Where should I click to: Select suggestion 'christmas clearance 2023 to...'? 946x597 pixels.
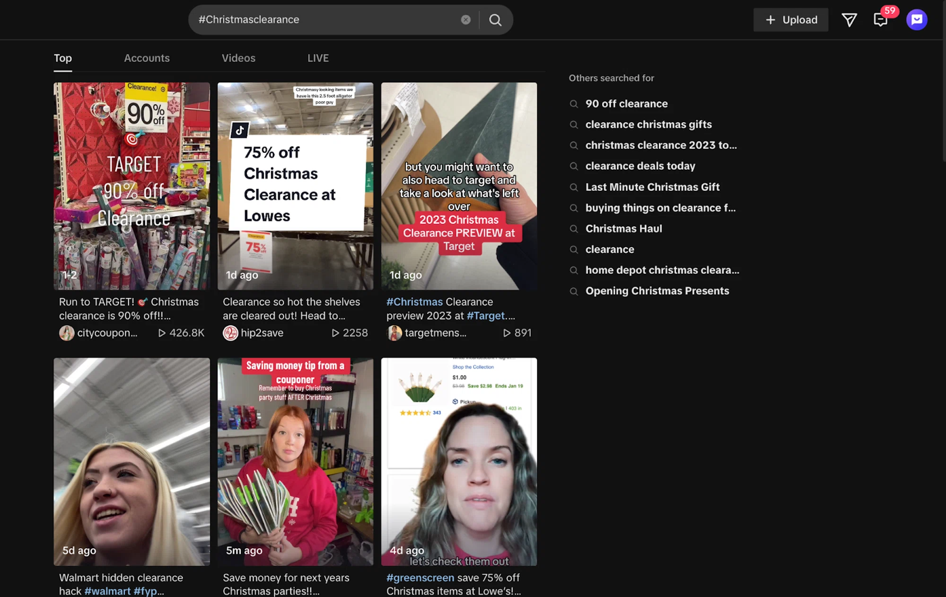pos(661,145)
